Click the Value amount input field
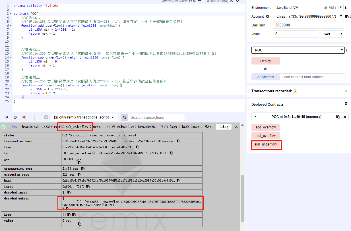This screenshot has width=351, height=231. tap(296, 34)
